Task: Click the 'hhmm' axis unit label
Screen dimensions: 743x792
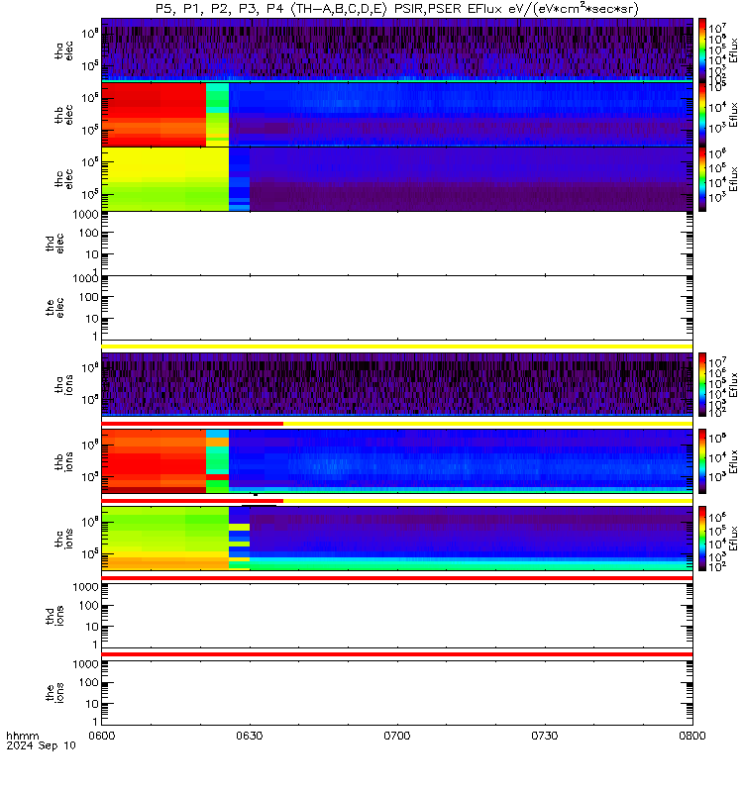Action: (23, 736)
